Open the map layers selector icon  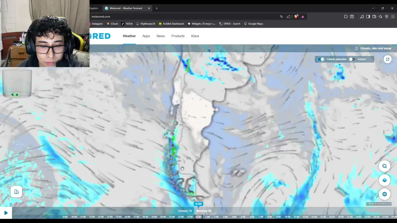[x=385, y=180]
